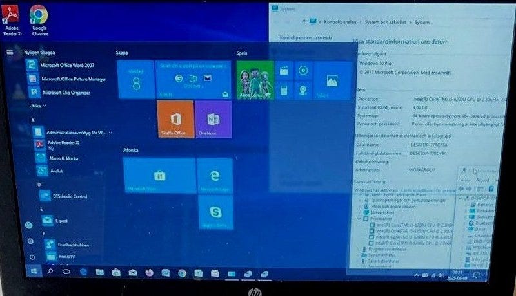
Task: Click the Skaffa Office tile
Action: (x=175, y=119)
